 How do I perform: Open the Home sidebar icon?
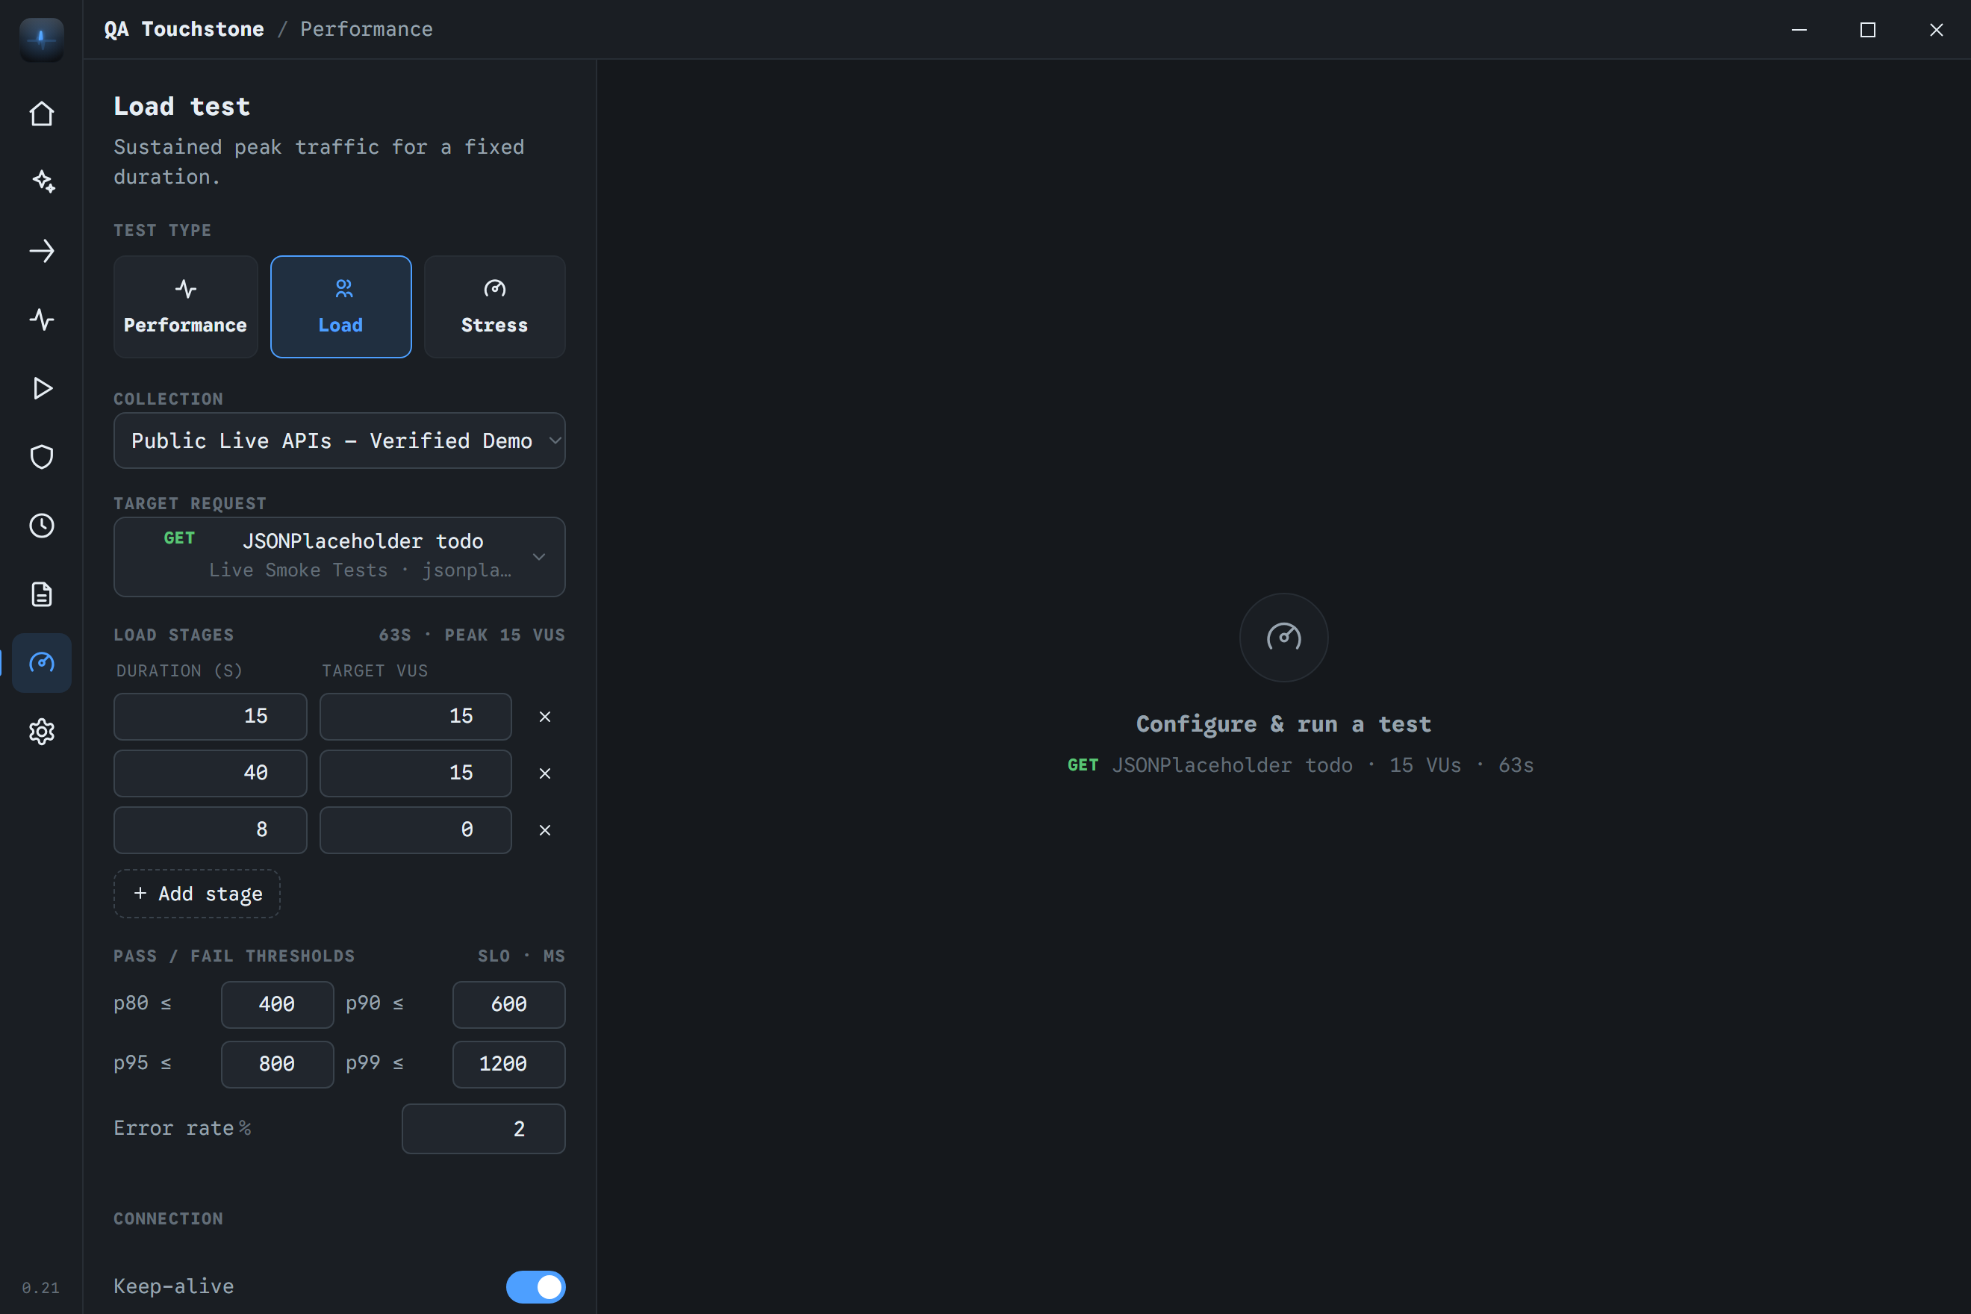[41, 114]
